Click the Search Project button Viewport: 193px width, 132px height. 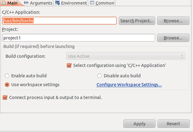(x=137, y=21)
